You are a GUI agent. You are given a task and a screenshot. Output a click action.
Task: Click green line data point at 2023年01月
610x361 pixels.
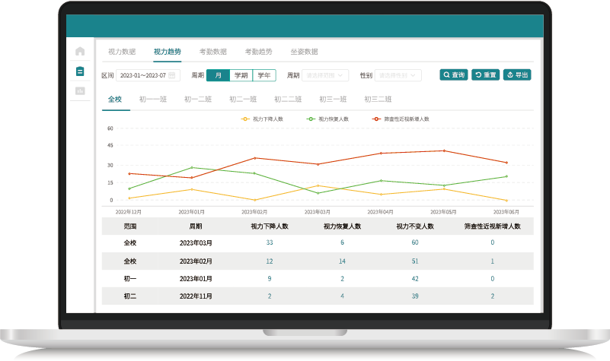(192, 167)
